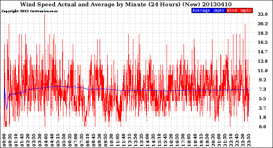
Task: Select the 14:35 time label
Action: tap(153, 140)
